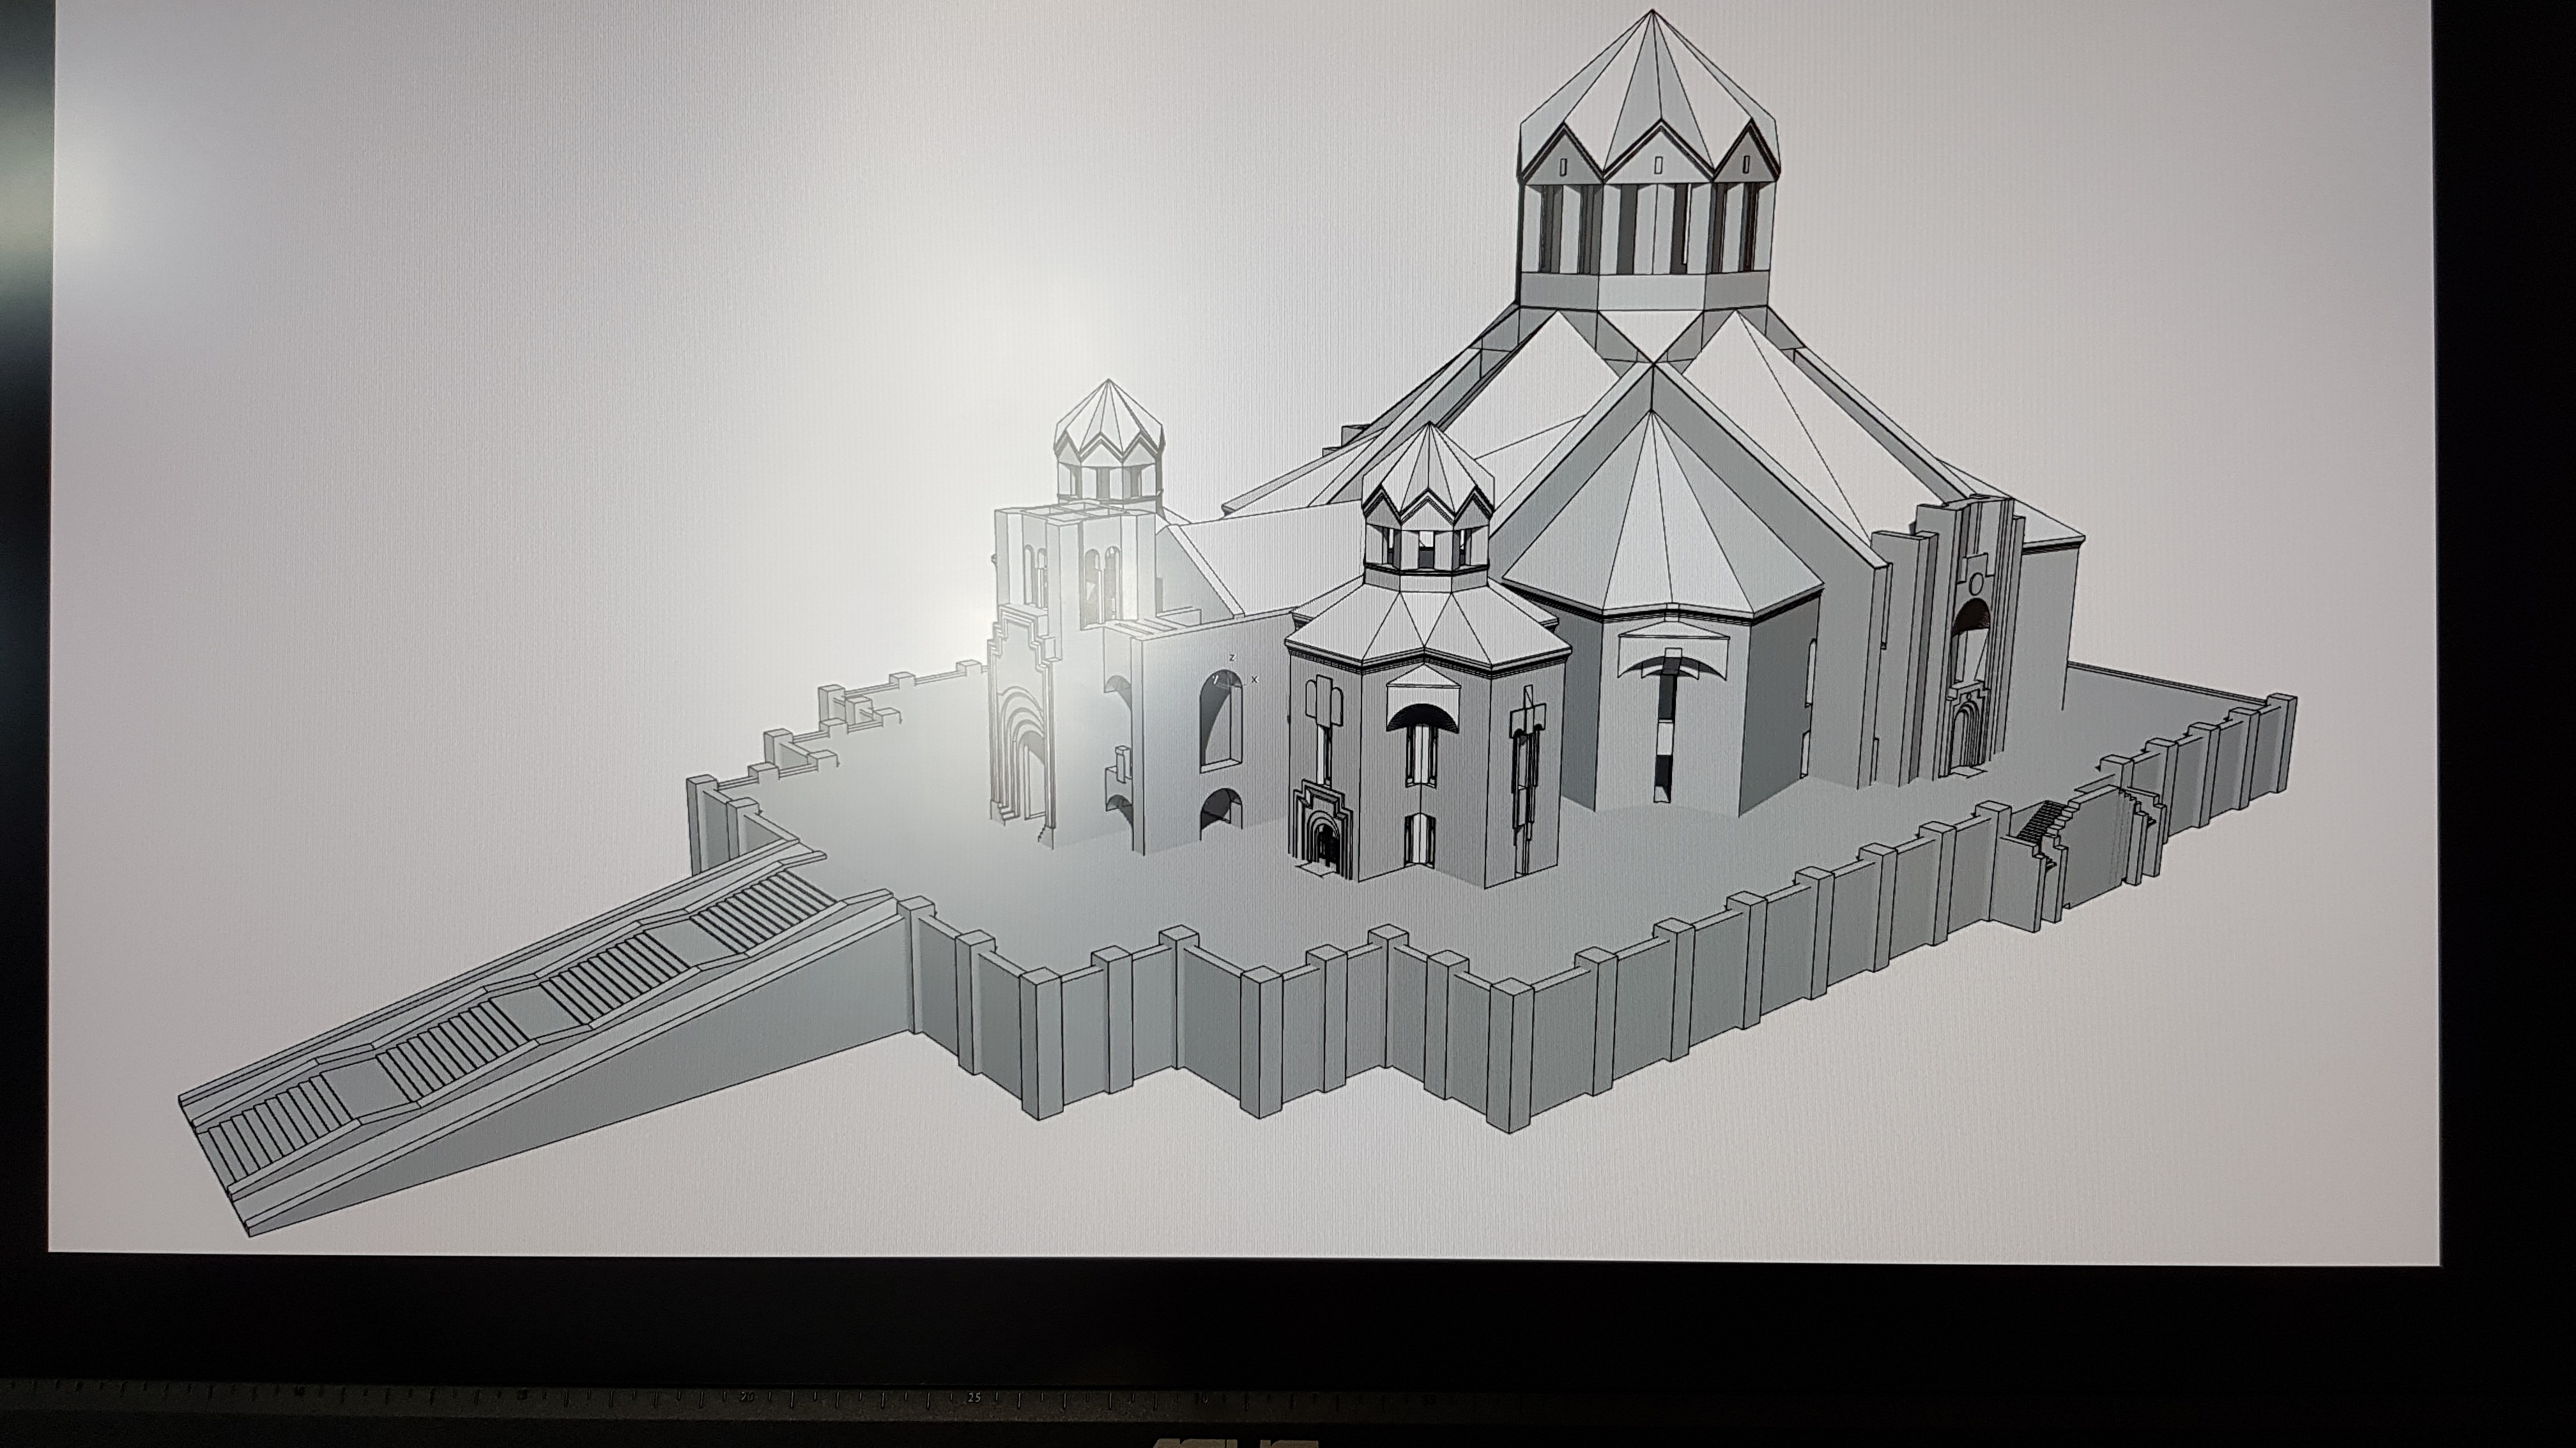Click the Y axis label of the gizmo
This screenshot has width=2576, height=1448.
tap(1216, 679)
